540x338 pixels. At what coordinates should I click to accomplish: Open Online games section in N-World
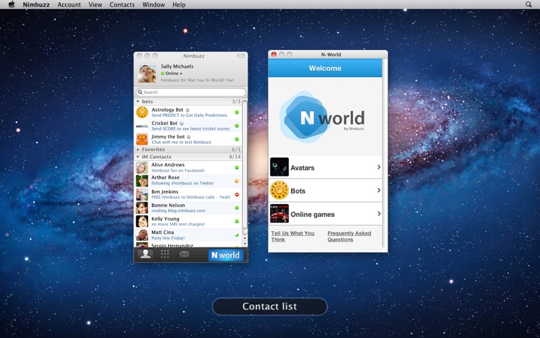coord(325,214)
